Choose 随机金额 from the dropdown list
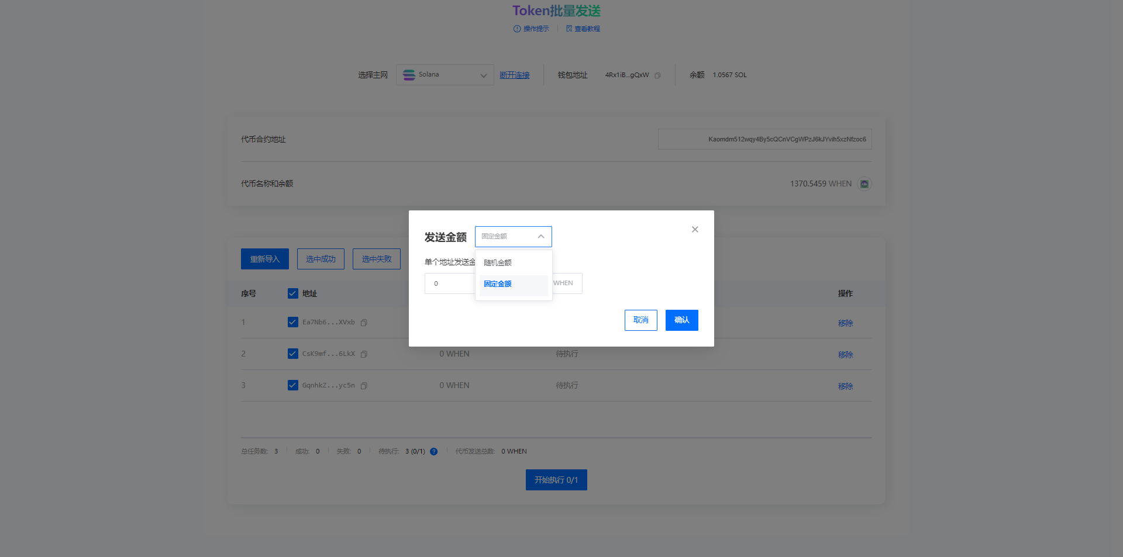 (x=498, y=263)
